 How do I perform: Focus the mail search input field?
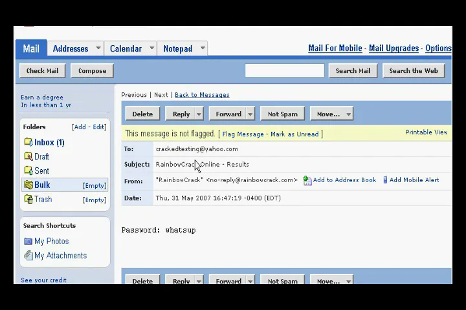(x=284, y=70)
